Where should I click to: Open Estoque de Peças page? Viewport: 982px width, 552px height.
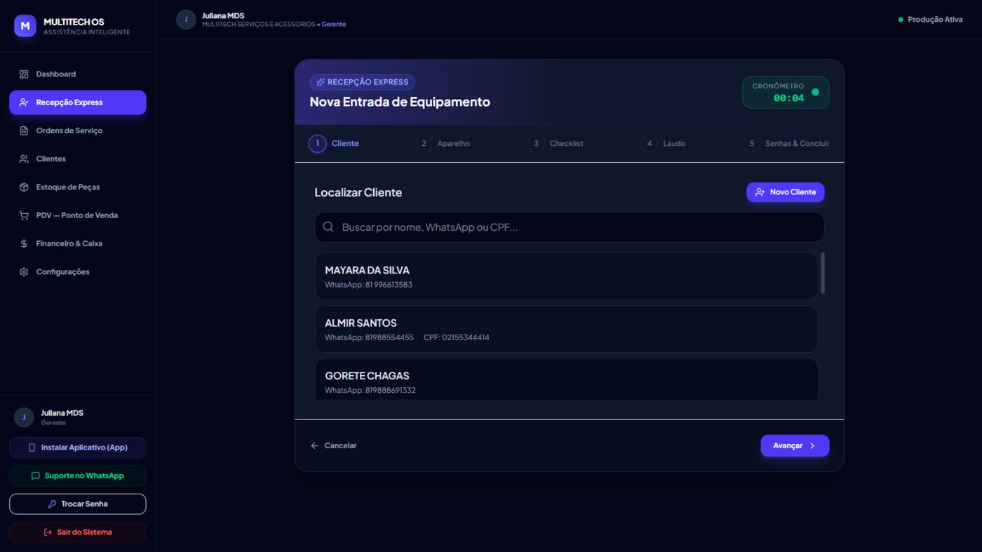(78, 187)
